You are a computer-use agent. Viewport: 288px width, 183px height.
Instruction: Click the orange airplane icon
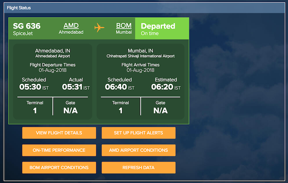(99, 28)
